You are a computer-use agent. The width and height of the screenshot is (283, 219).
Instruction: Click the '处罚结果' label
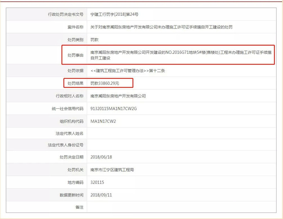point(76,83)
